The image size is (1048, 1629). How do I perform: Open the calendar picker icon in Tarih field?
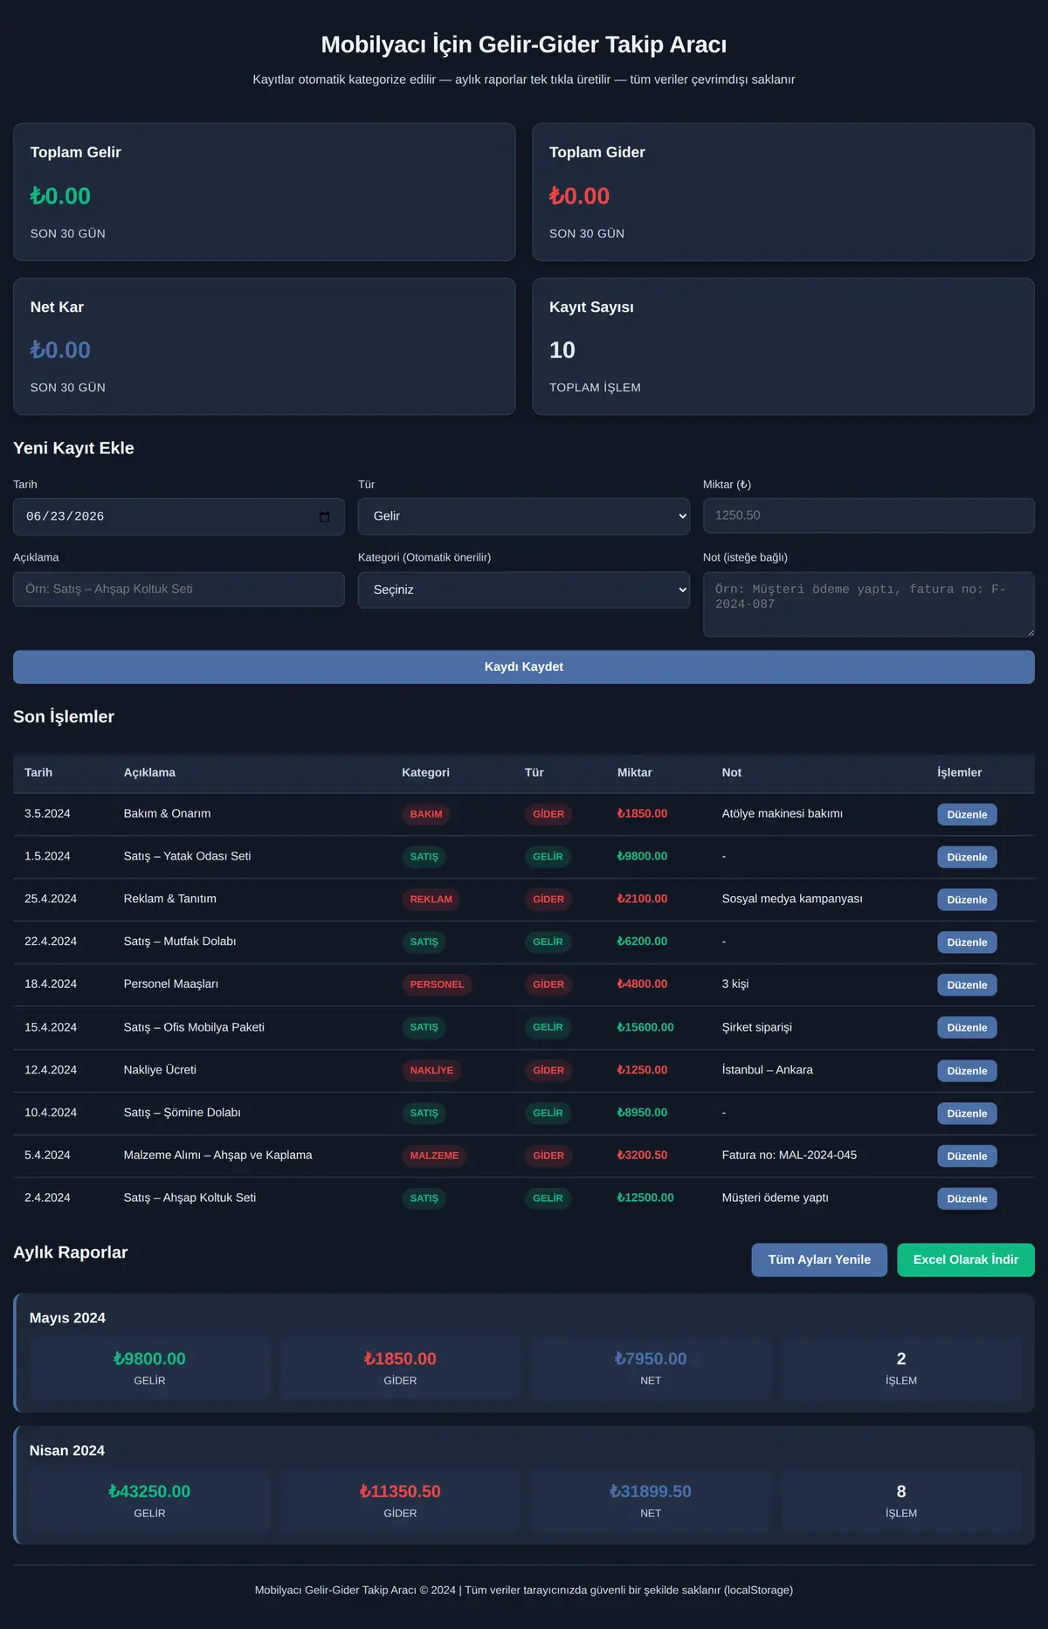tap(325, 517)
